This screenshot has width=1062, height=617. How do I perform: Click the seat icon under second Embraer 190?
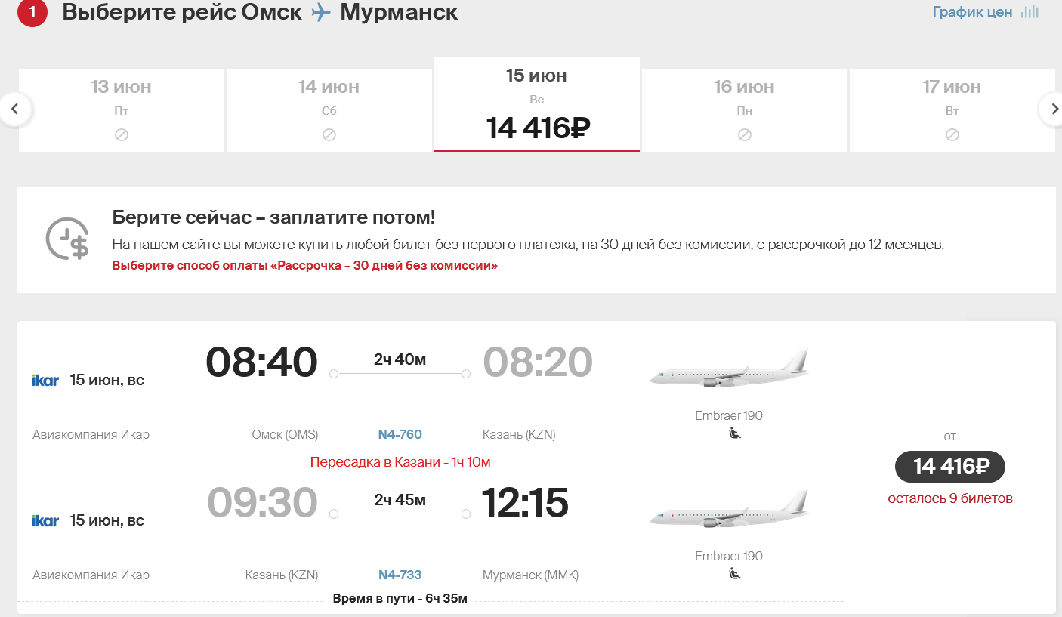[x=734, y=574]
